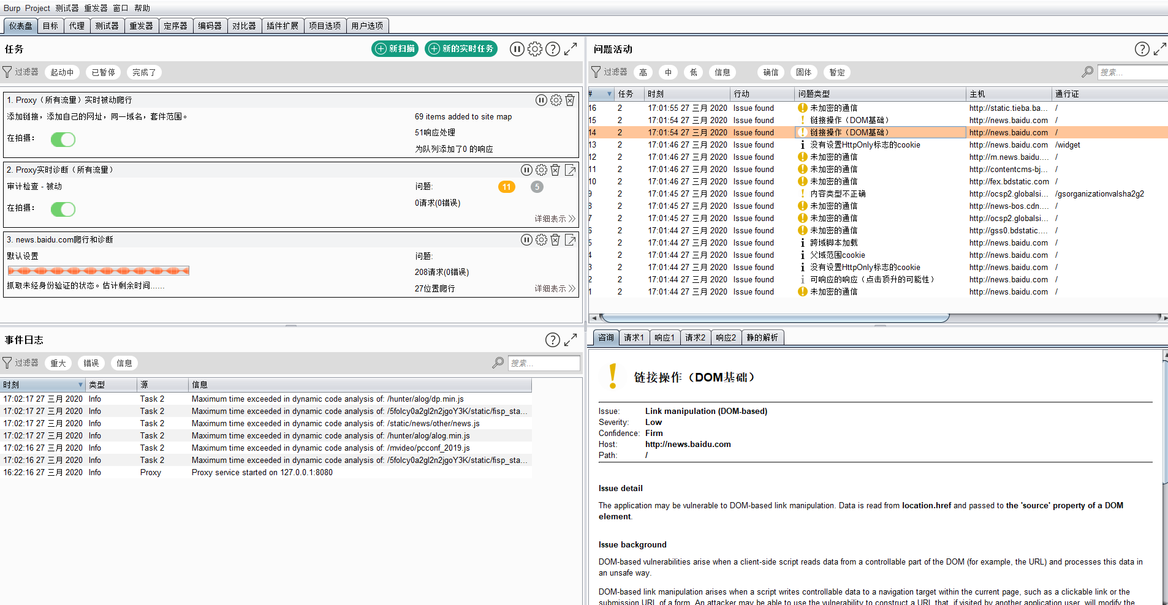Open the 响应1 tab in issue details
Screen dimensions: 1168x605
tap(664, 337)
